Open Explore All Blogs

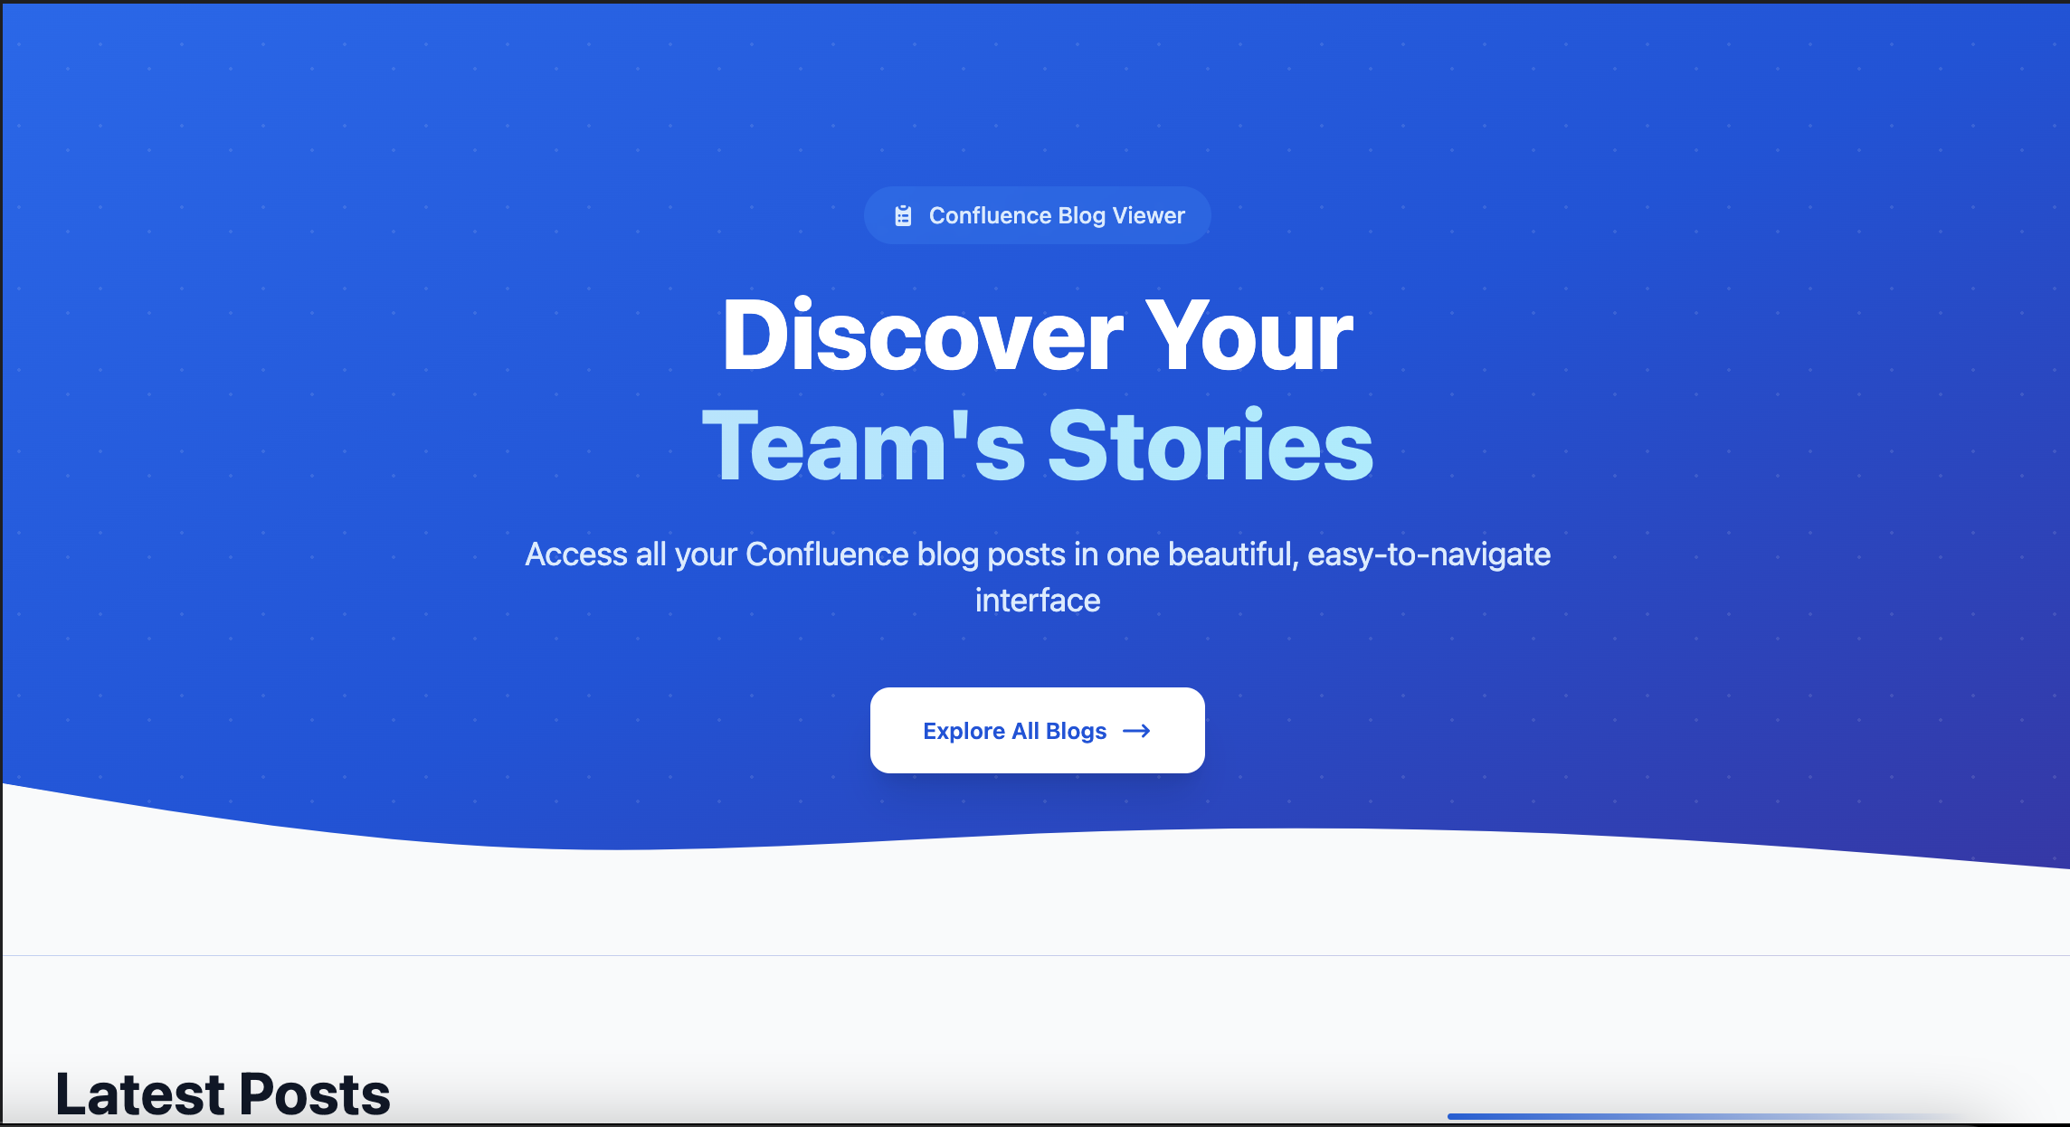[1037, 730]
